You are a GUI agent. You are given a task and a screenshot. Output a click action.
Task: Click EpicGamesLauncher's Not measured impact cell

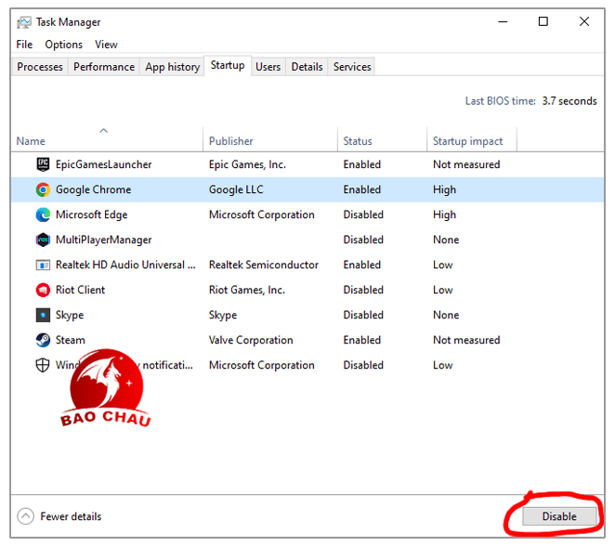[466, 164]
